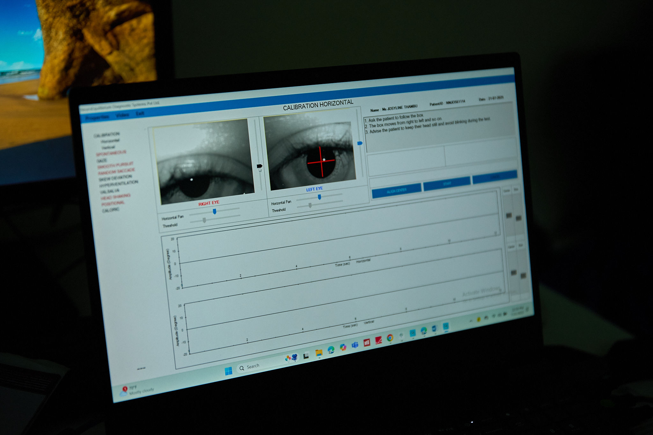Click the left eye Threshold slider handle
This screenshot has width=653, height=435.
[x=310, y=206]
